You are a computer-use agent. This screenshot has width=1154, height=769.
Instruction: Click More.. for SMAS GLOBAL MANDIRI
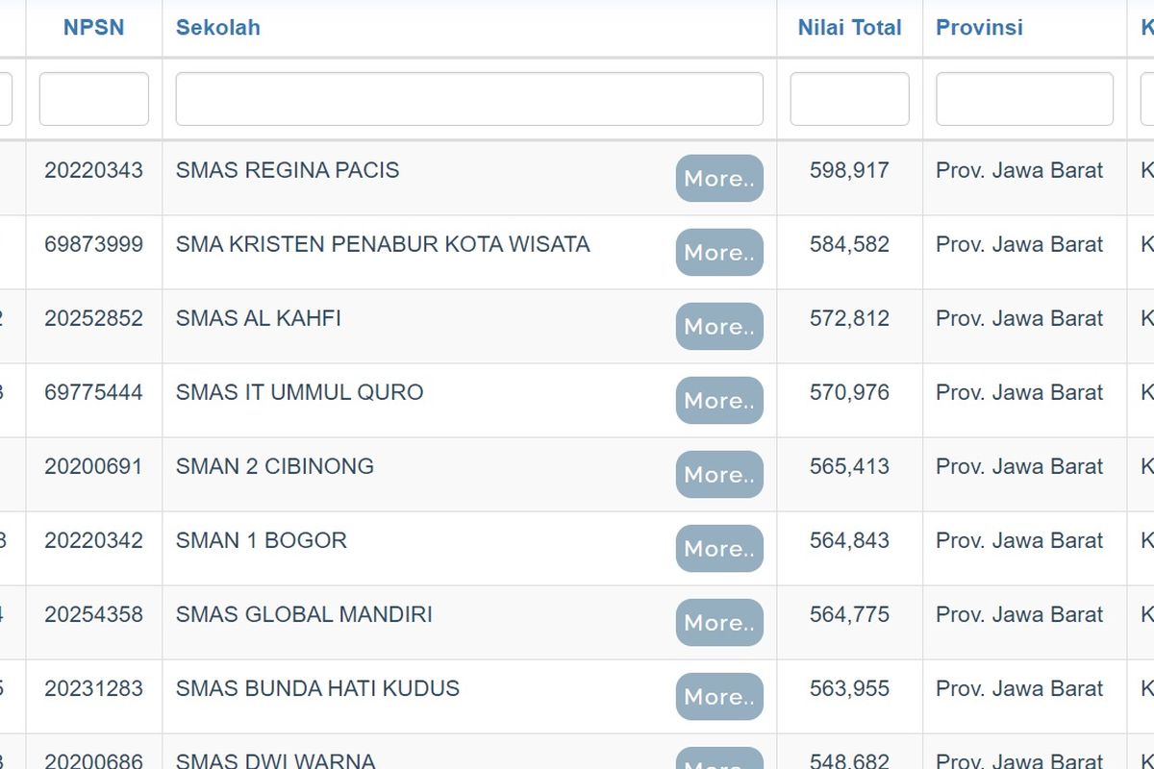tap(719, 622)
